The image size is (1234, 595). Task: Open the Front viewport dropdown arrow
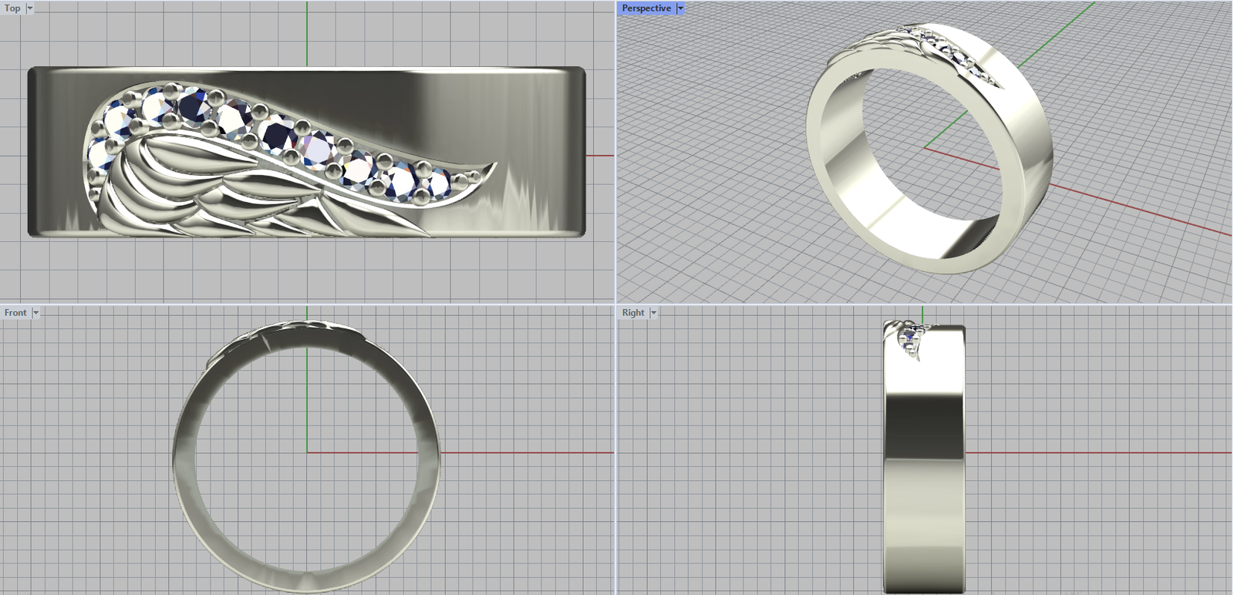[35, 313]
